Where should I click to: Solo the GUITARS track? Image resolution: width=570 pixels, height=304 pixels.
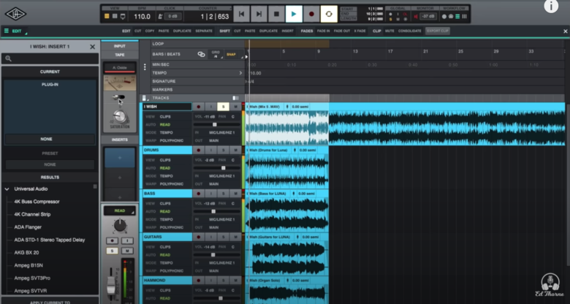point(223,237)
